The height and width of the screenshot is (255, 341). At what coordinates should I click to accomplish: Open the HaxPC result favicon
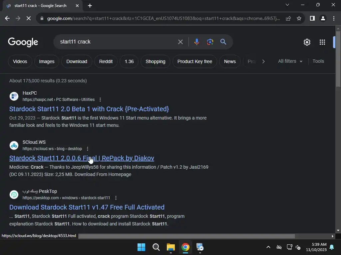pos(14,96)
